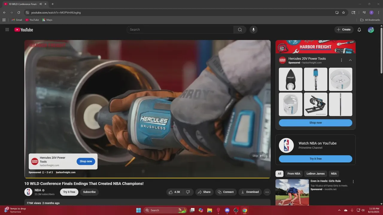Open YouTube account avatar menu
The width and height of the screenshot is (383, 215).
point(371,30)
